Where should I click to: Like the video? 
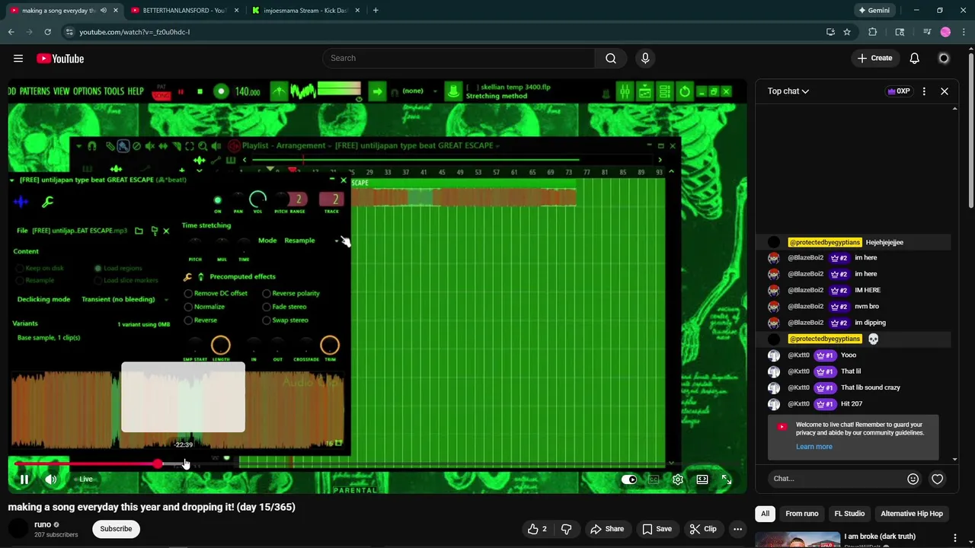pyautogui.click(x=536, y=529)
